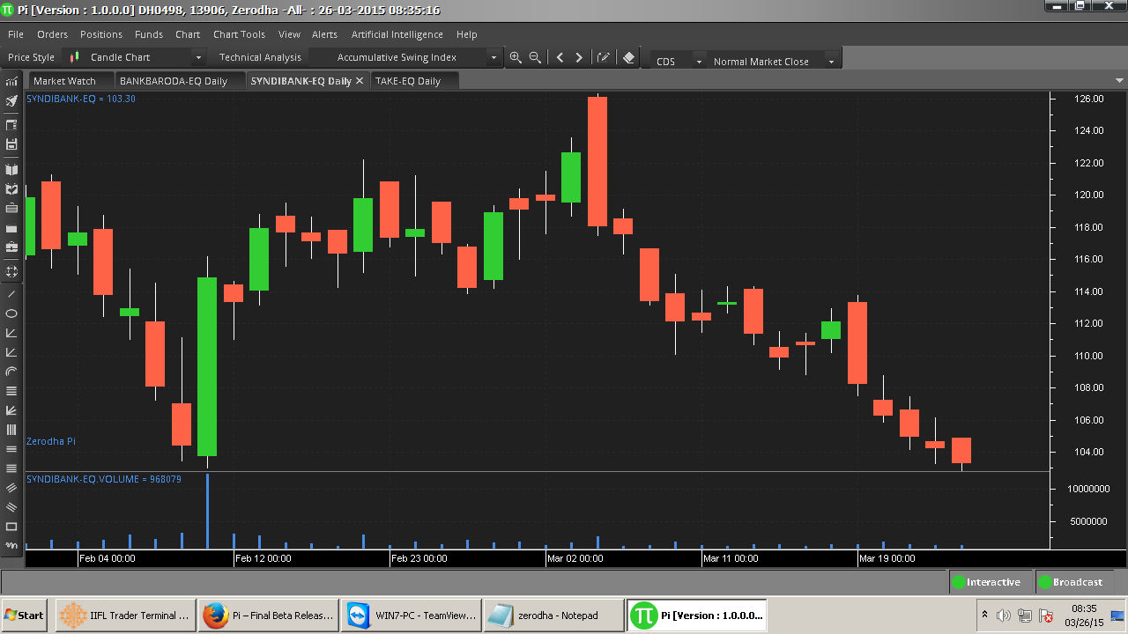Click the speaker volume tray icon

pos(1003,616)
